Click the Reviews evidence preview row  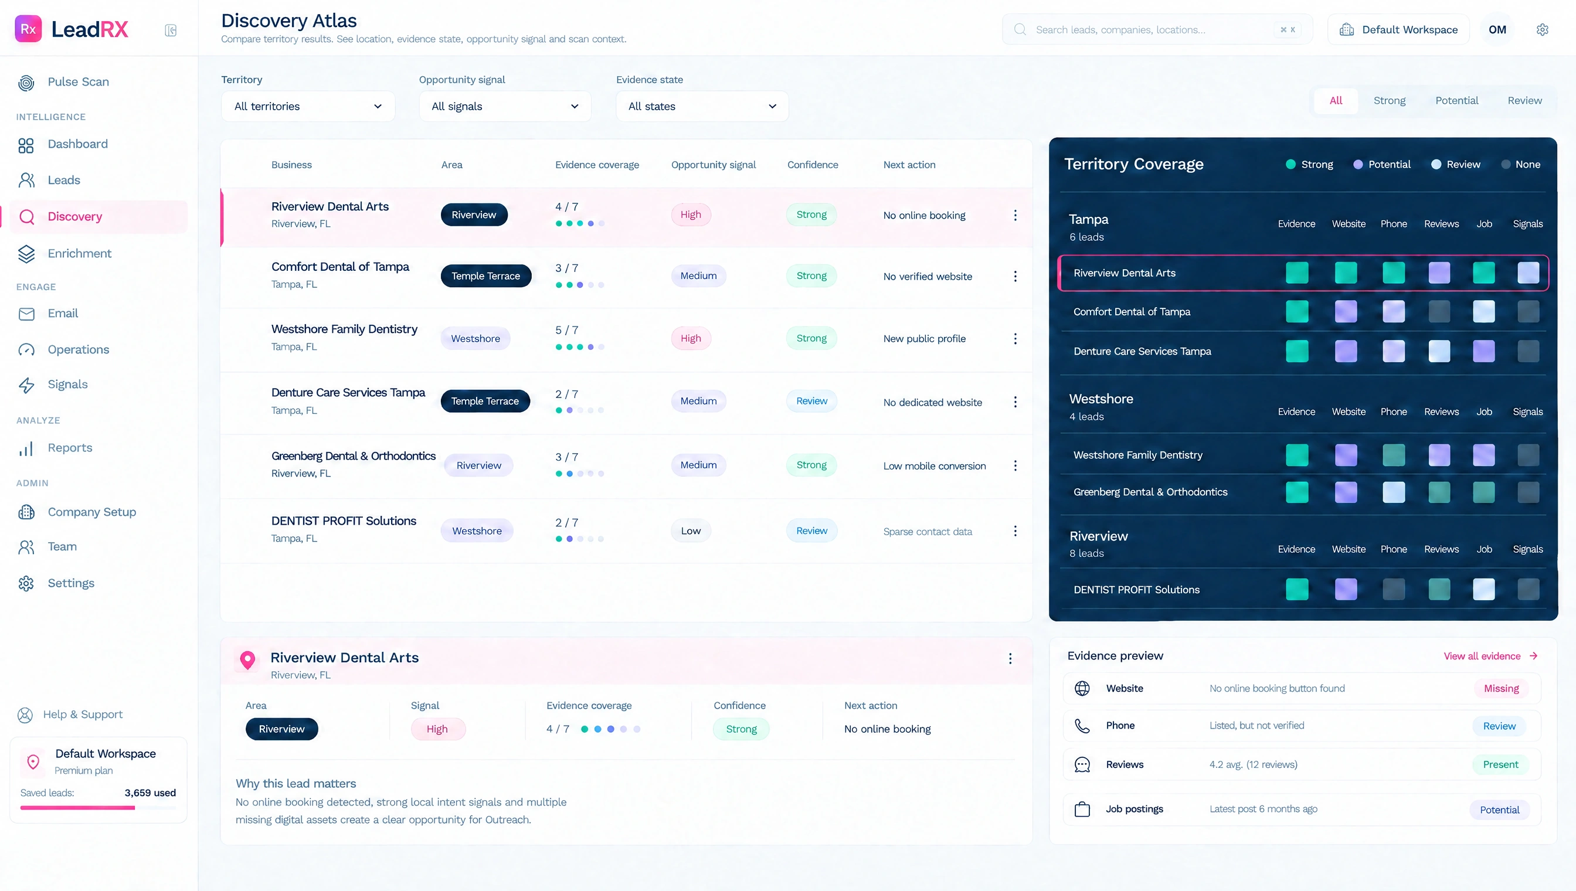point(1302,765)
